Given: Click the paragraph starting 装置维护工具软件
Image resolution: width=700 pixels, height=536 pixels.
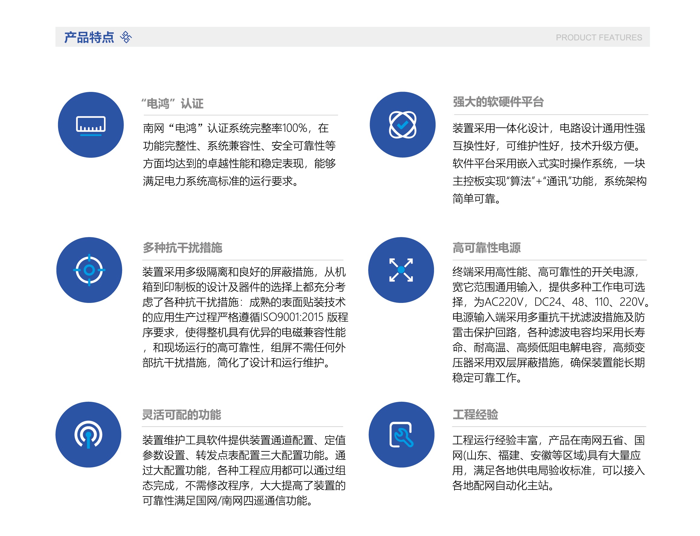Looking at the screenshot, I should [x=244, y=470].
